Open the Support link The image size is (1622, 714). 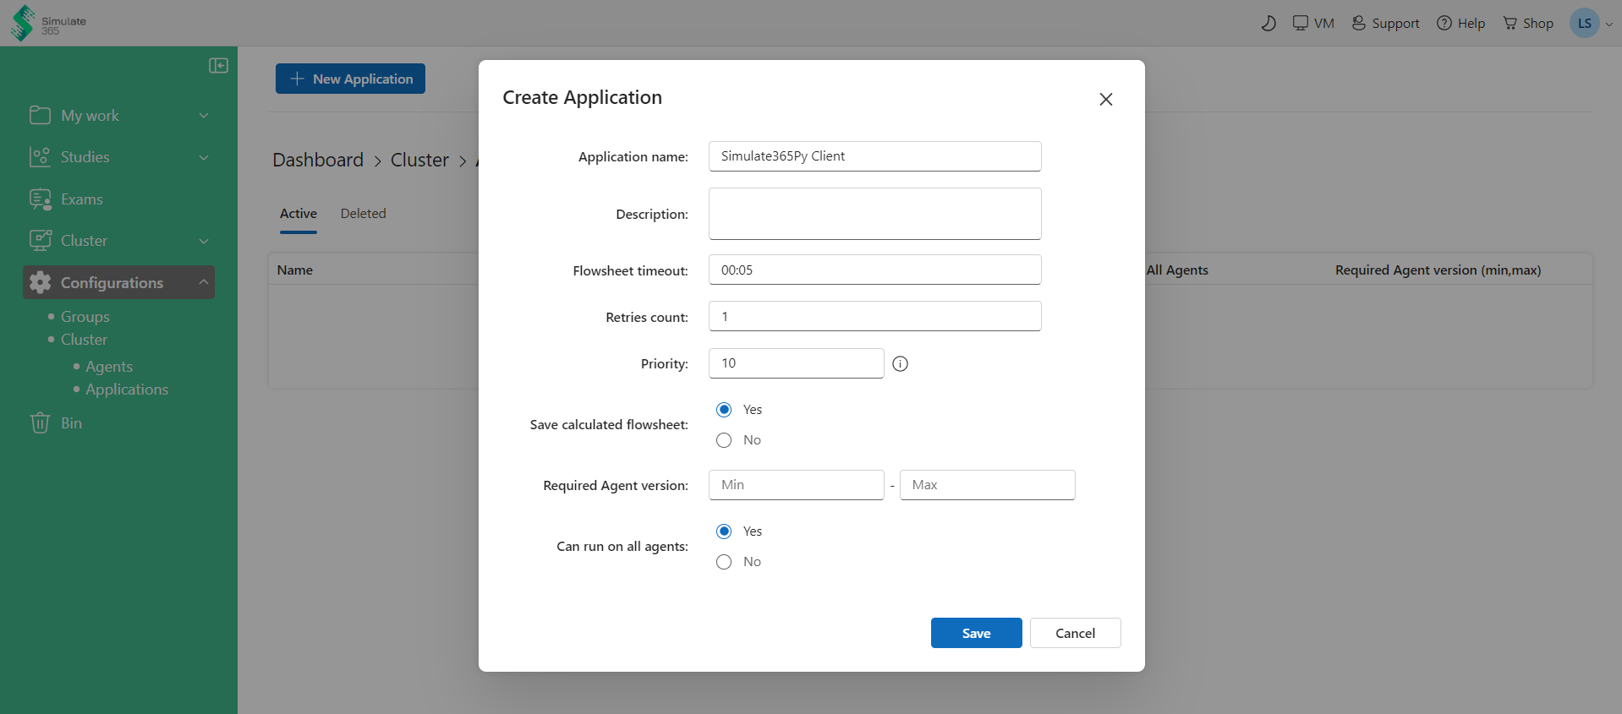[1385, 24]
